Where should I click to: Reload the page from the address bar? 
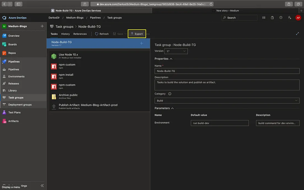pos(211,4)
